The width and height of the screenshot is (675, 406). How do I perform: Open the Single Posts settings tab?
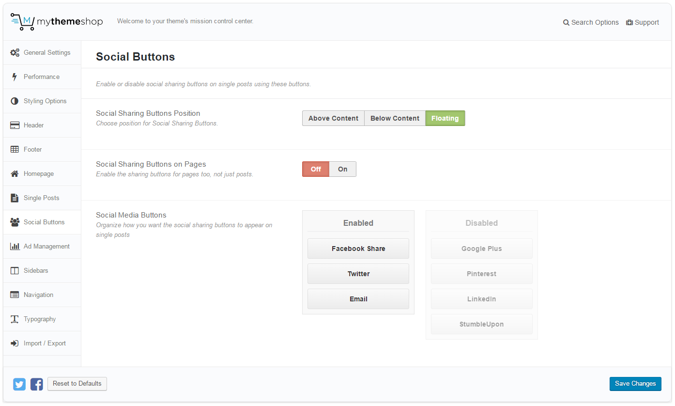tap(42, 198)
